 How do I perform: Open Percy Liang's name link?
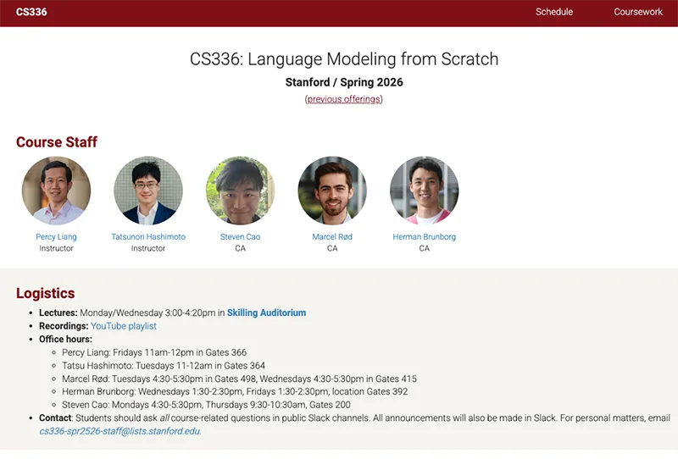coord(56,236)
